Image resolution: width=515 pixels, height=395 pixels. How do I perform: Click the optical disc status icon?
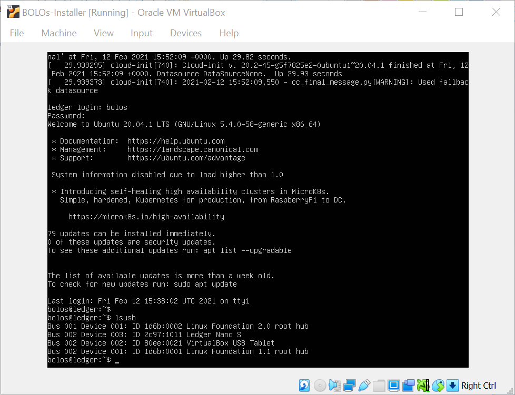point(320,386)
